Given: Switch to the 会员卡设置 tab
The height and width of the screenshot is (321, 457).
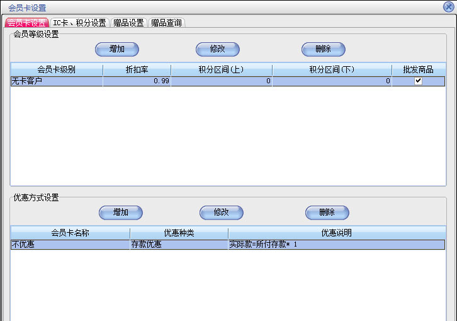Looking at the screenshot, I should pos(26,23).
